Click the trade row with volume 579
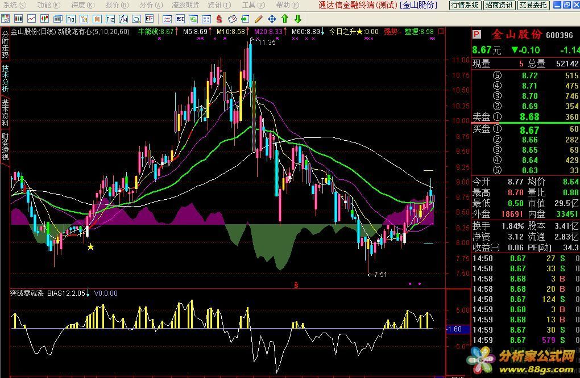Screen dimensions: 580x378 526,340
